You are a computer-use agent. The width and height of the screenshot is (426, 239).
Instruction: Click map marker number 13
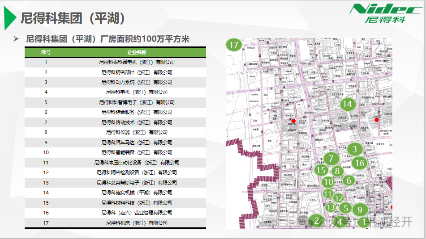click(331, 208)
